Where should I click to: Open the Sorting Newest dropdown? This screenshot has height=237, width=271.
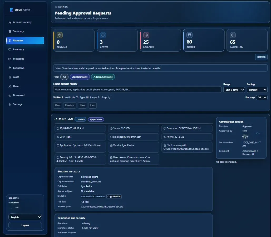257,90
